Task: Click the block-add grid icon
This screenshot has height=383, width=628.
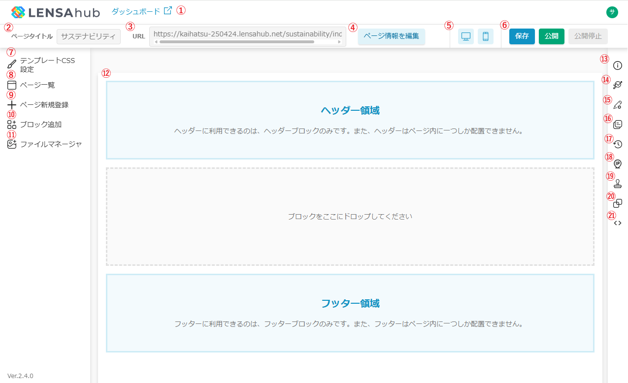Action: pyautogui.click(x=12, y=125)
